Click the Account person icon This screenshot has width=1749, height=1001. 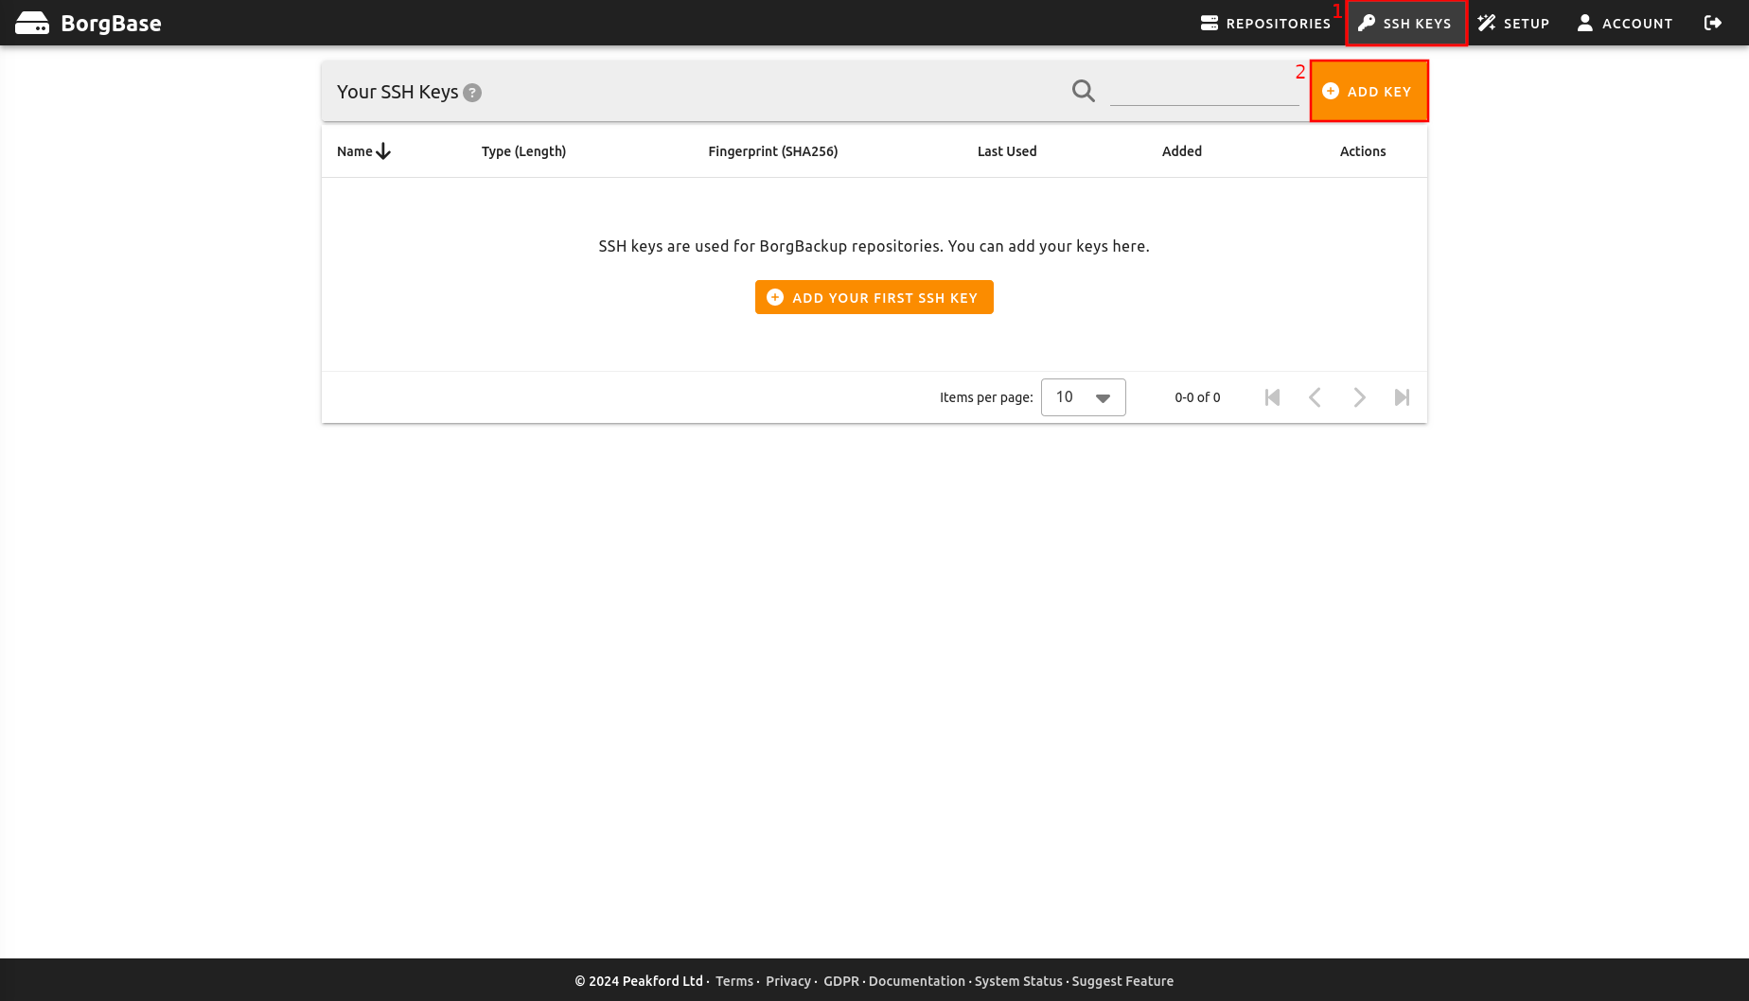(x=1584, y=22)
